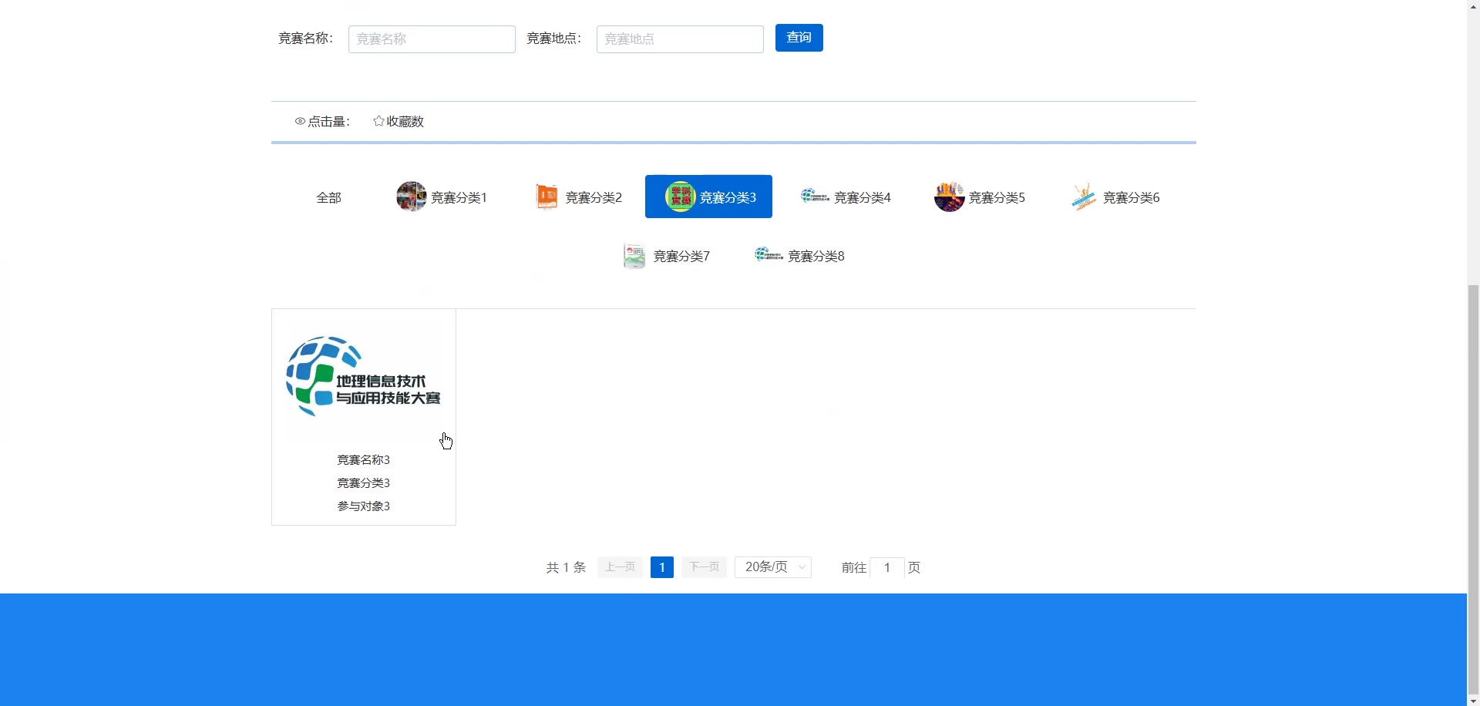This screenshot has height=706, width=1480.
Task: Choose the 竞赛分类7 category label
Action: tap(681, 256)
